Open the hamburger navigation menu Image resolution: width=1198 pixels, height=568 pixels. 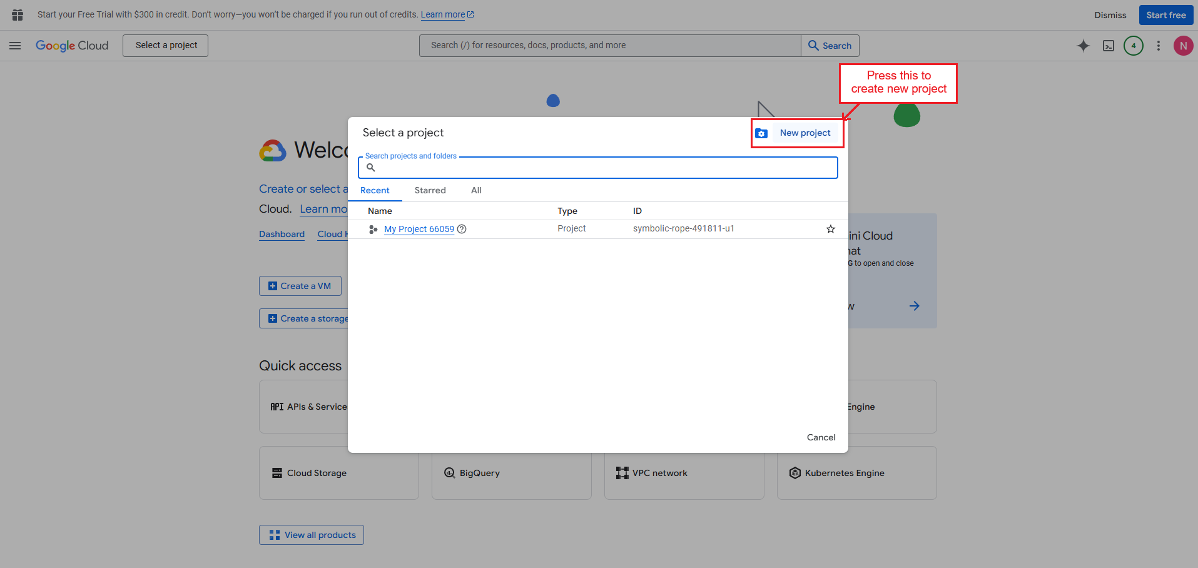pos(15,46)
